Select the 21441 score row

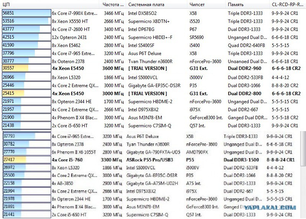point(148,214)
